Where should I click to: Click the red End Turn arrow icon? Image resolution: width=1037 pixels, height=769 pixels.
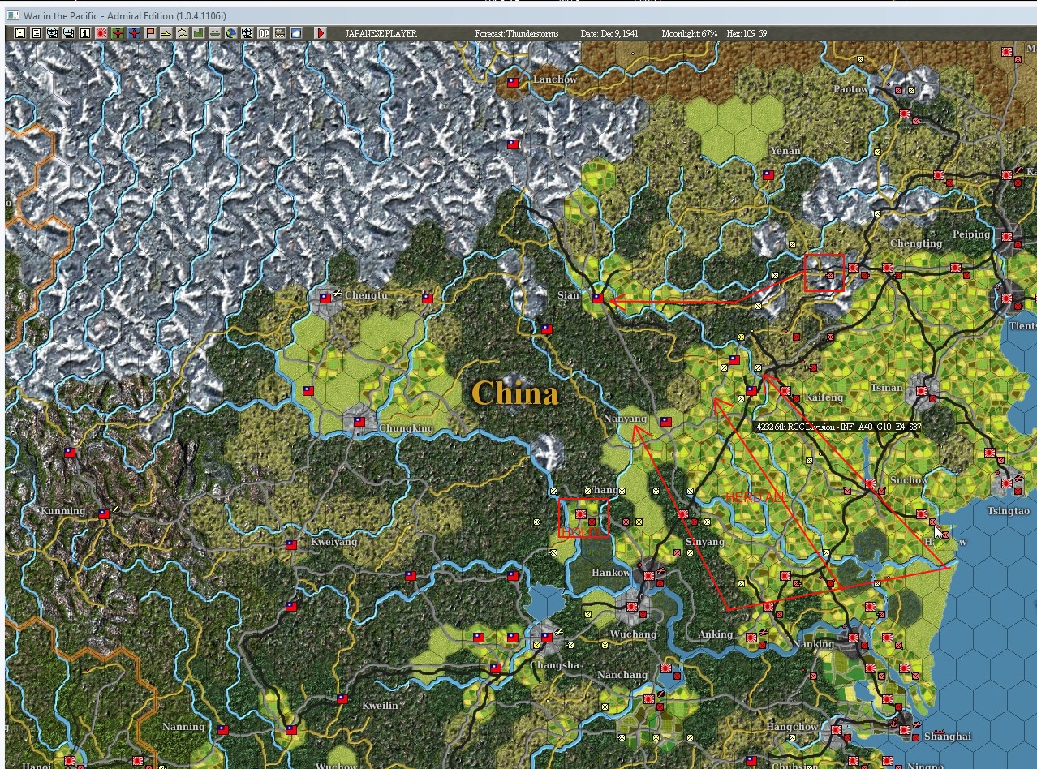[x=320, y=33]
